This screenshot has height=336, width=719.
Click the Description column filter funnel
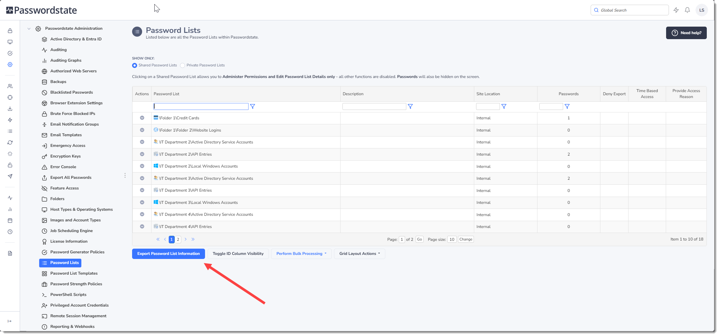coord(410,106)
